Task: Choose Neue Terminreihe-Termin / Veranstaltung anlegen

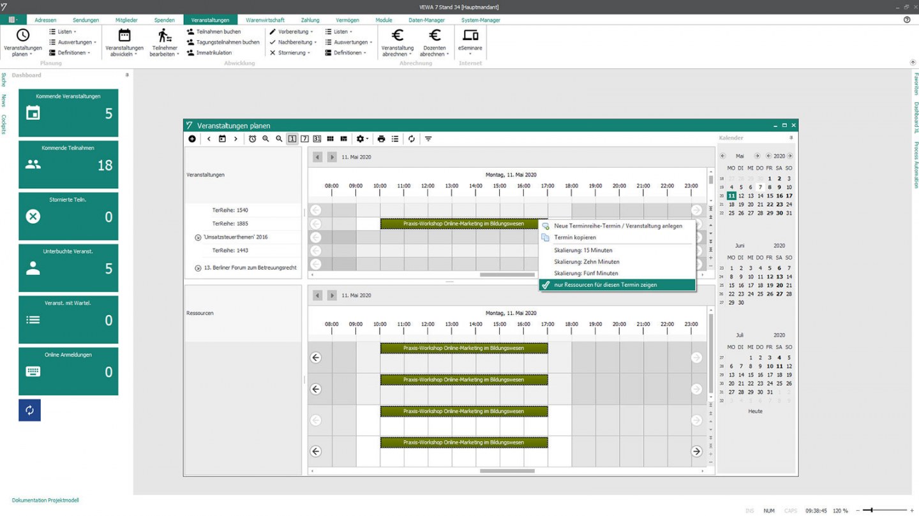Action: coord(617,226)
